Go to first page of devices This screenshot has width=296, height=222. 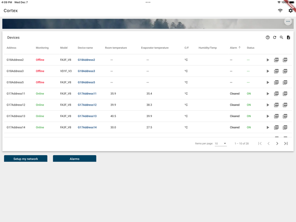(x=260, y=143)
